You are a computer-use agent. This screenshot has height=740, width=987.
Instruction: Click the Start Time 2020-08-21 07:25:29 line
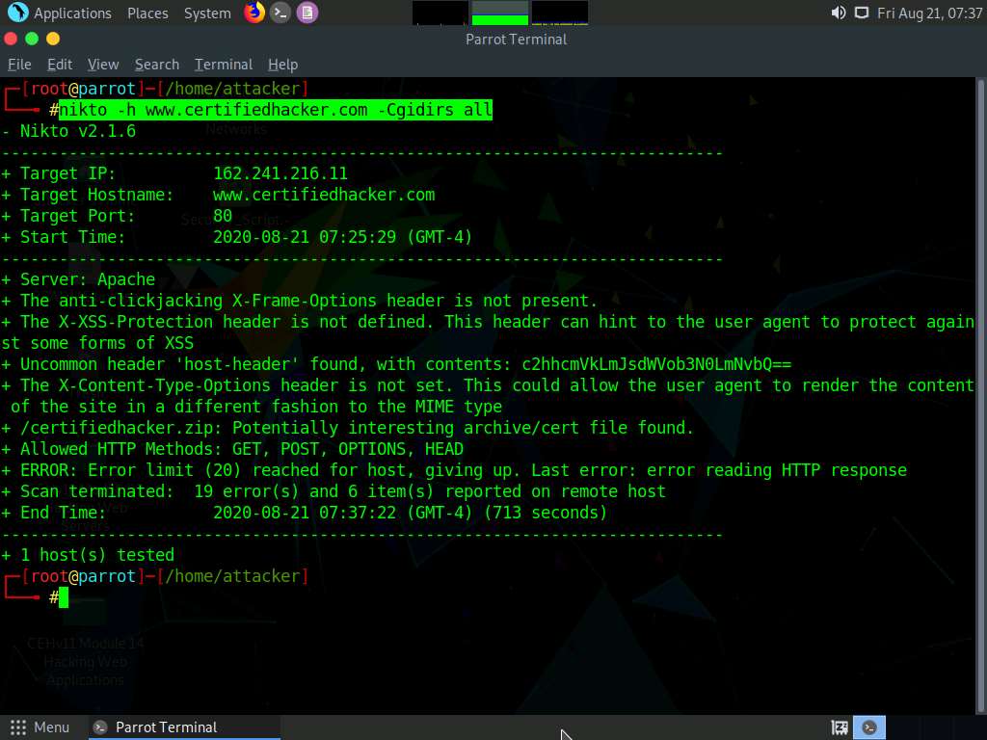pos(237,237)
